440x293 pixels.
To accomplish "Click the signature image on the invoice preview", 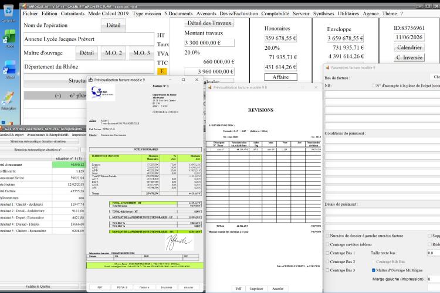I will click(180, 243).
